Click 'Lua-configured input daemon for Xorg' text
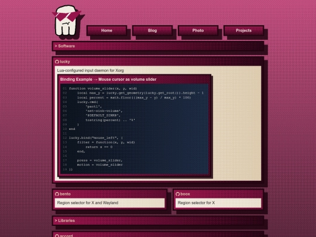This screenshot has width=316, height=237. 90,71
